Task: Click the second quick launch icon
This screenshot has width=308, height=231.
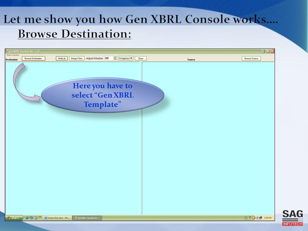Action: click(31, 218)
